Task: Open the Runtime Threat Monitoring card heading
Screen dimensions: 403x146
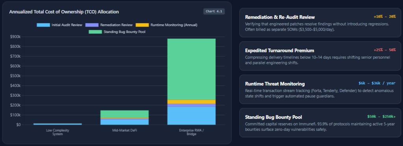Action: 275,84
